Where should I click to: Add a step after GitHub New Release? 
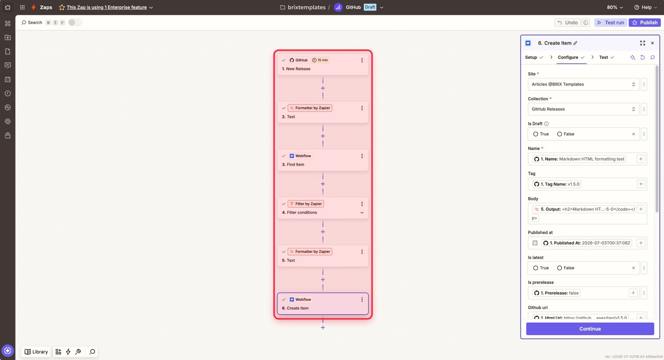(323, 88)
